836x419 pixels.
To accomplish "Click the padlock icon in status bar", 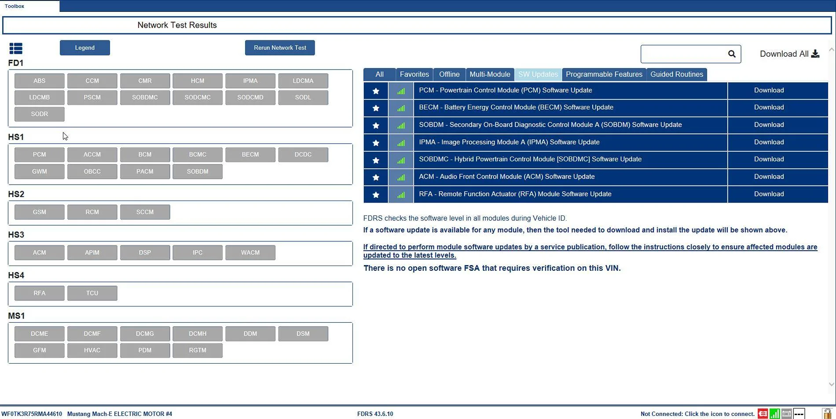I will tap(827, 414).
